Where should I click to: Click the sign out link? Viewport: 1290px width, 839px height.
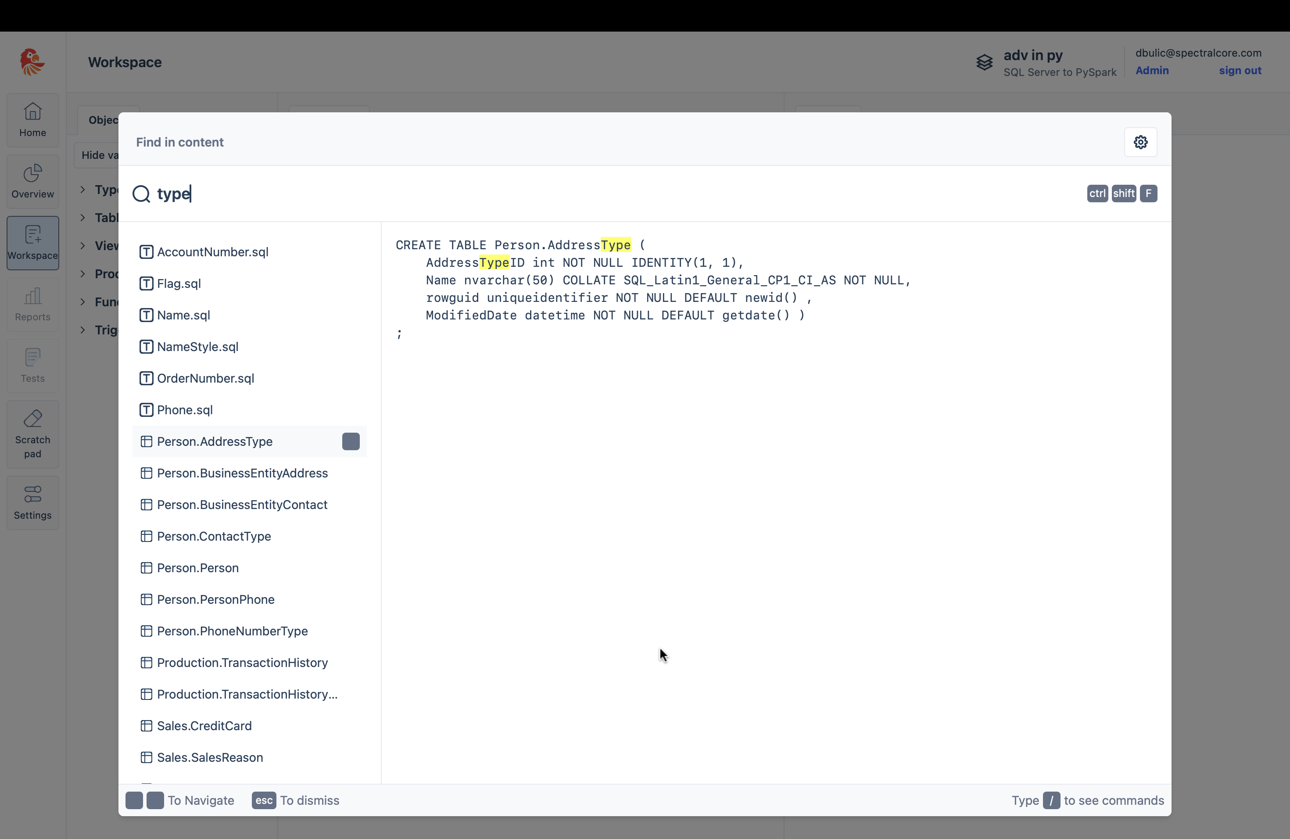click(1240, 71)
